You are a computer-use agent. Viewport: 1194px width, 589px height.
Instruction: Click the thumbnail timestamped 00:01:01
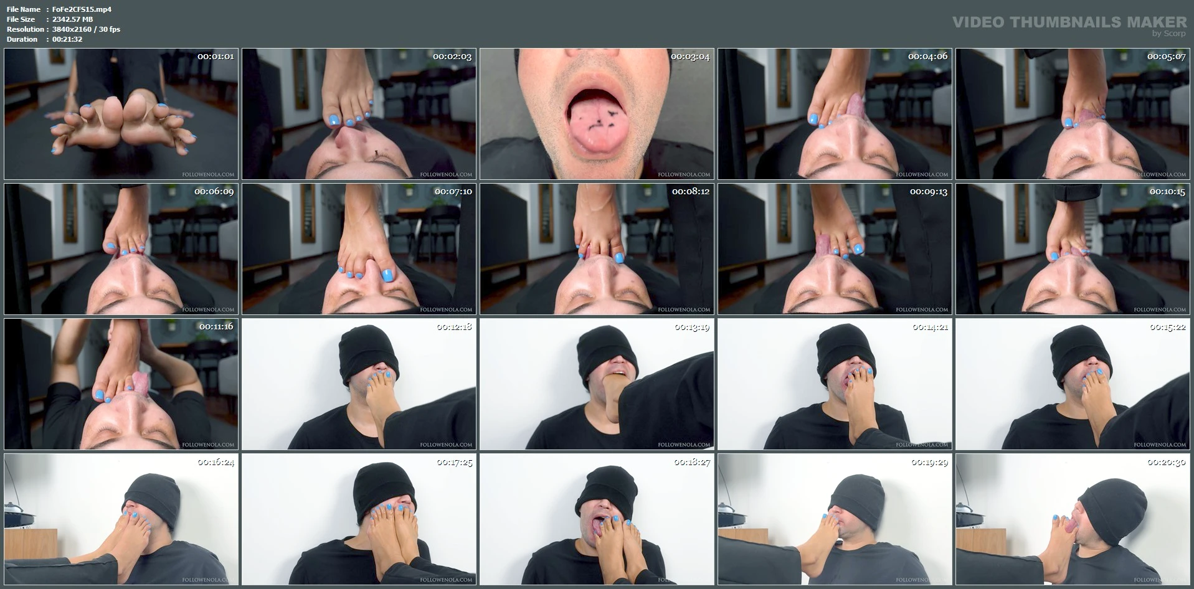tap(121, 114)
